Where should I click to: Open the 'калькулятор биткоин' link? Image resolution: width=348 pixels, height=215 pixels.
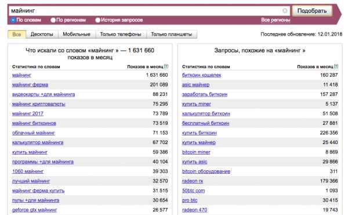pos(206,114)
